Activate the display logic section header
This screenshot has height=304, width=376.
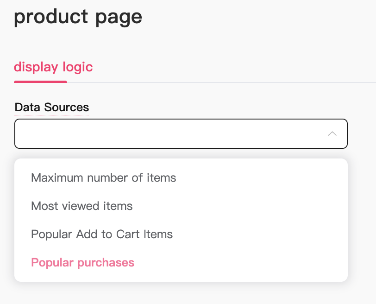pos(53,67)
